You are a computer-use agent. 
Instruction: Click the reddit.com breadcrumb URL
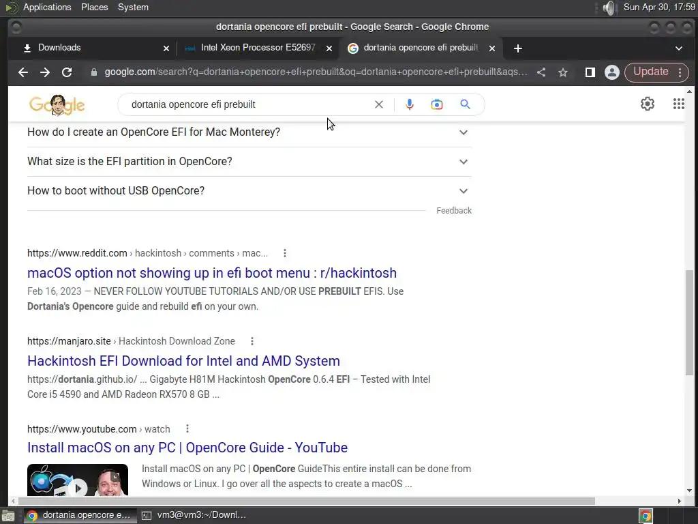147,253
